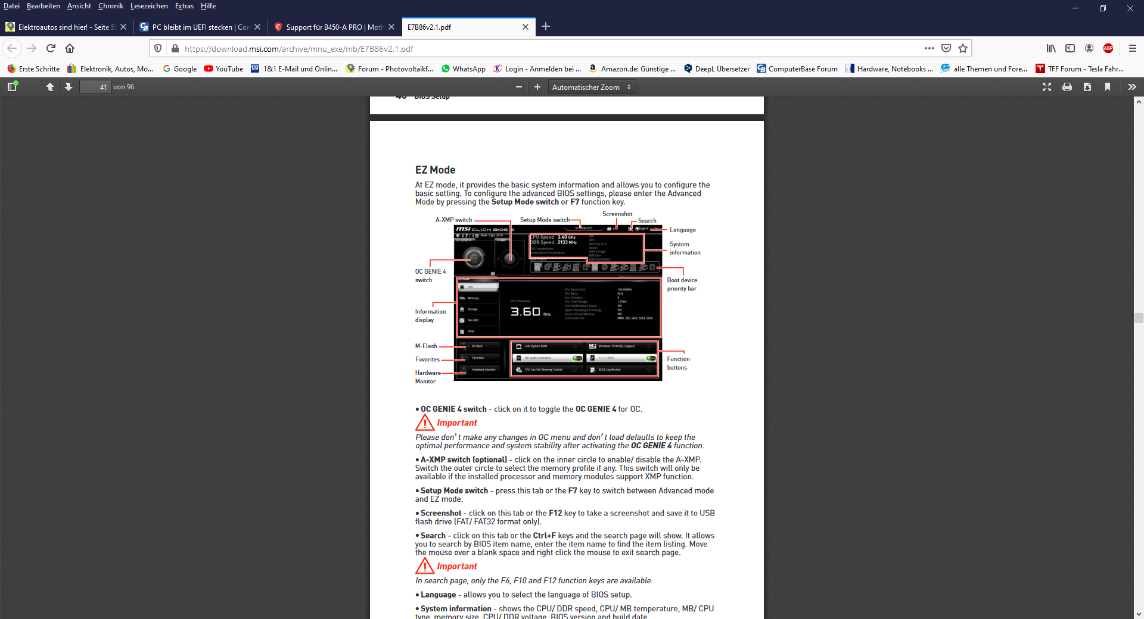Open Adblock Plus extension
This screenshot has height=619, width=1144.
pos(1108,48)
